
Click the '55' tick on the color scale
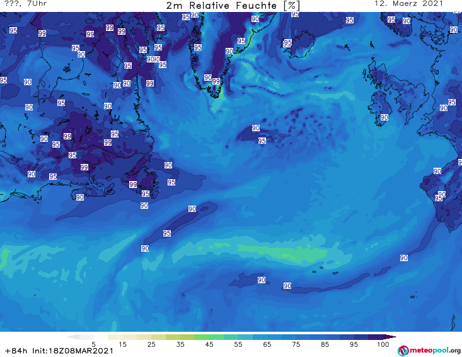coord(238,344)
